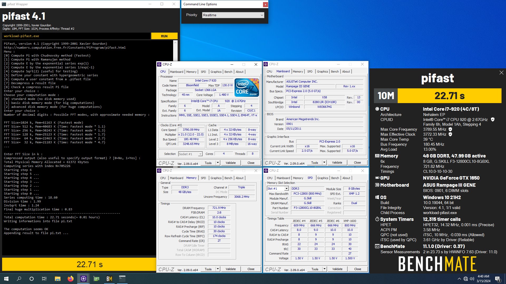Open About tab in SPD window
The width and height of the screenshot is (506, 284).
pyautogui.click(x=346, y=178)
